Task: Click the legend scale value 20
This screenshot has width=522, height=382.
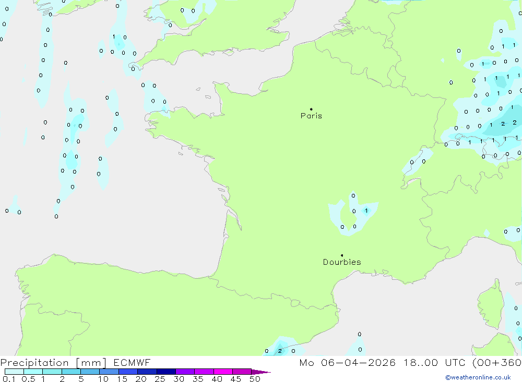Action: click(x=141, y=379)
